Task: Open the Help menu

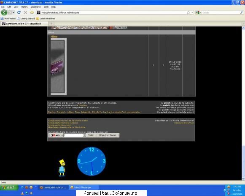Action: (x=54, y=7)
